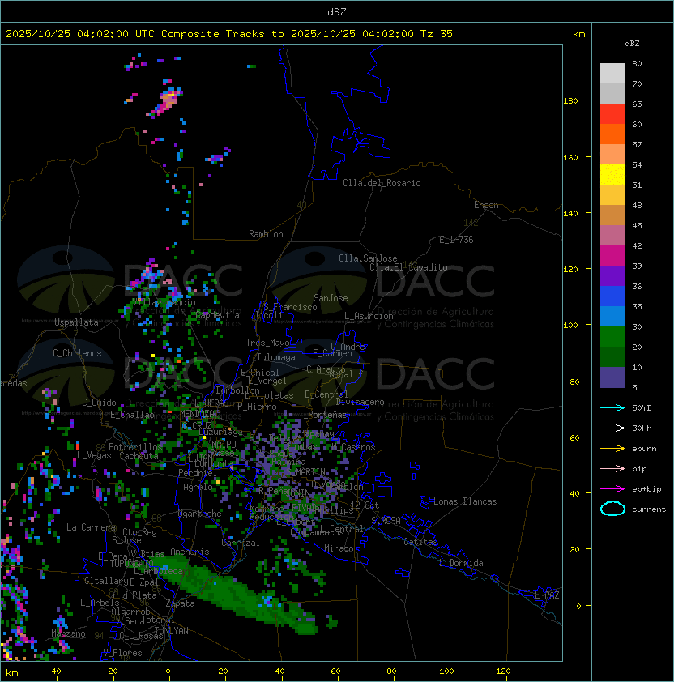Click the red swatch in the dBZ scale

pos(612,114)
